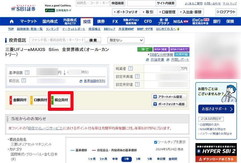Open 投信積立 sub-menu link
241x163 pixels.
(94, 29)
